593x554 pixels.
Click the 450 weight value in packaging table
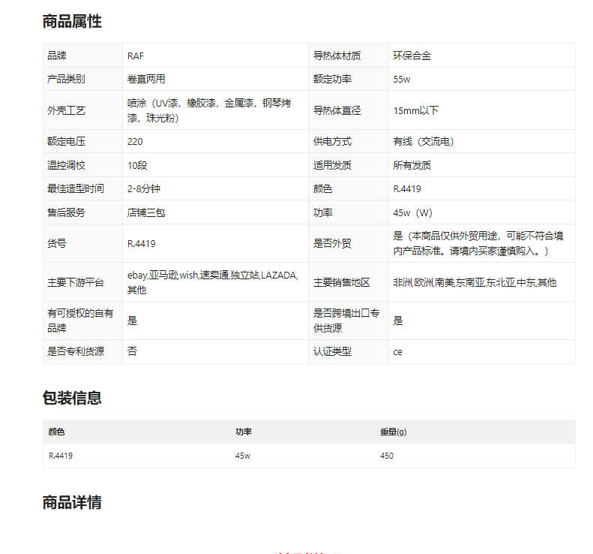tap(387, 456)
